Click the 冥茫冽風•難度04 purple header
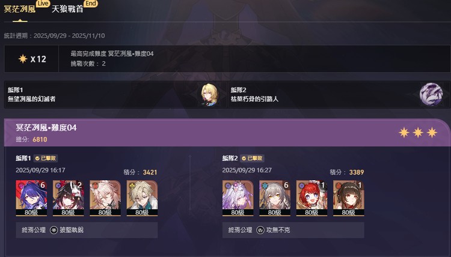The image size is (451, 257). point(227,133)
